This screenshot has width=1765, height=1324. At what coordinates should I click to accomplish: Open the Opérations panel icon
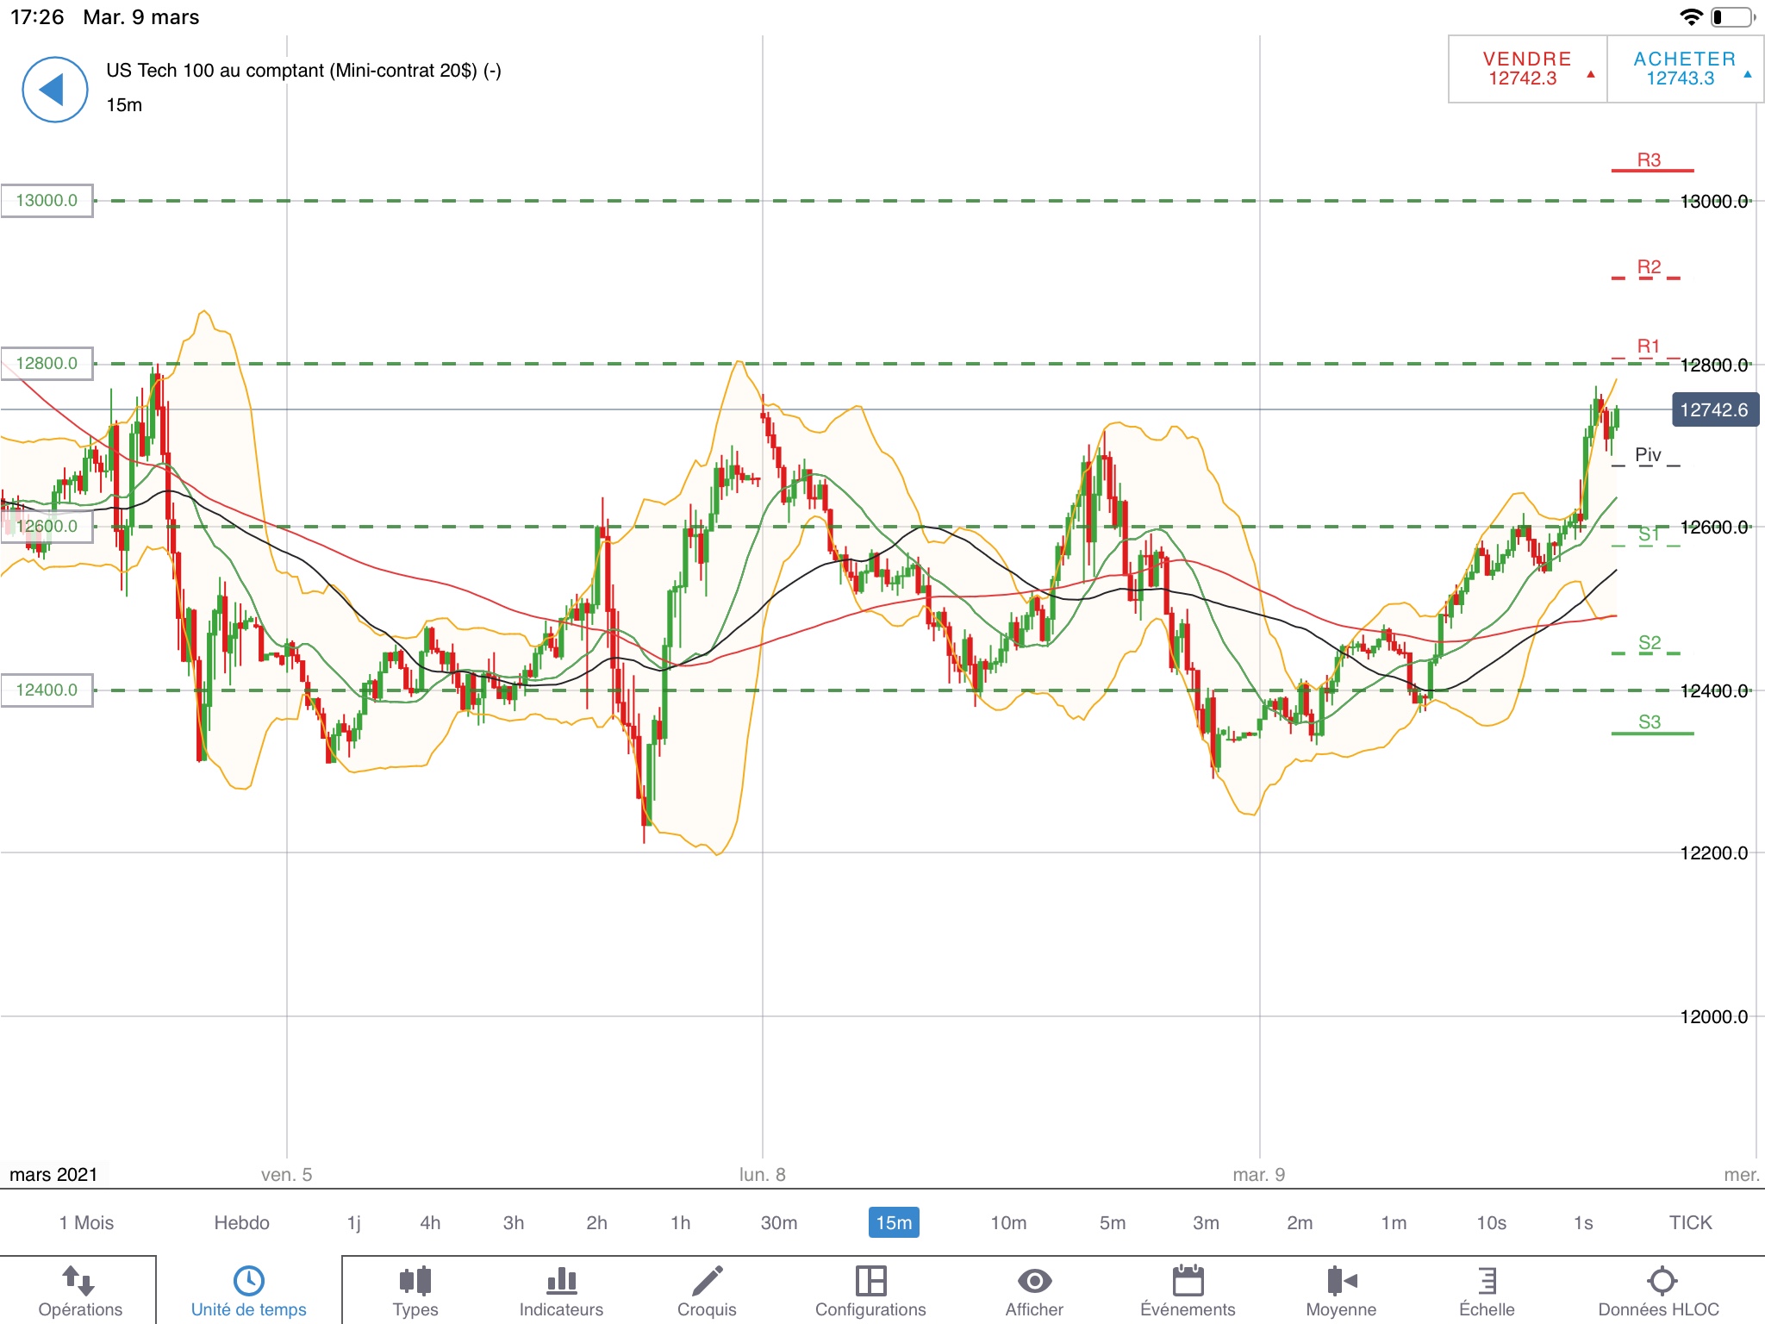(79, 1282)
